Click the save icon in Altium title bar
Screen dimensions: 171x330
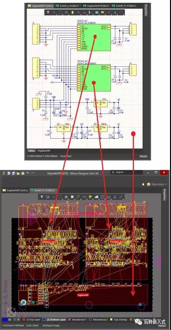coord(9,173)
